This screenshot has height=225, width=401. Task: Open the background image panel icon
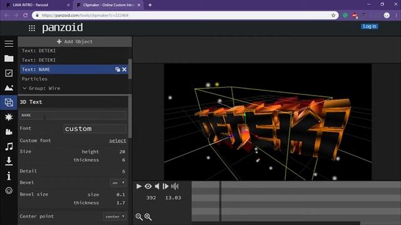click(x=9, y=87)
